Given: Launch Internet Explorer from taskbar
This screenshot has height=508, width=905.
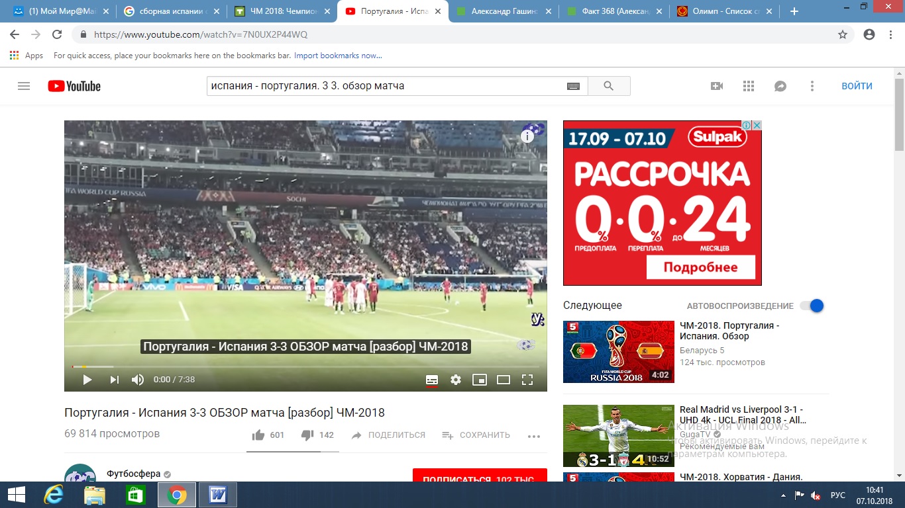Looking at the screenshot, I should tap(53, 495).
